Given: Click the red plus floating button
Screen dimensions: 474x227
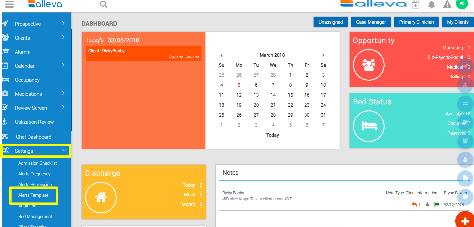Looking at the screenshot, I should pos(465,220).
